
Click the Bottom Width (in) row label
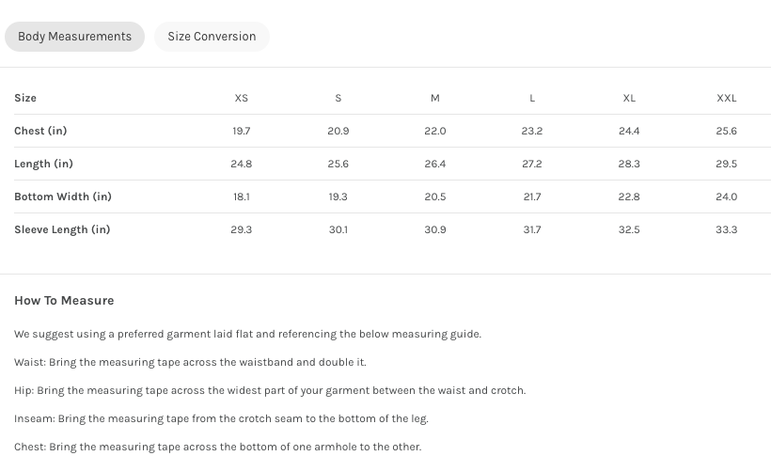[x=63, y=197]
